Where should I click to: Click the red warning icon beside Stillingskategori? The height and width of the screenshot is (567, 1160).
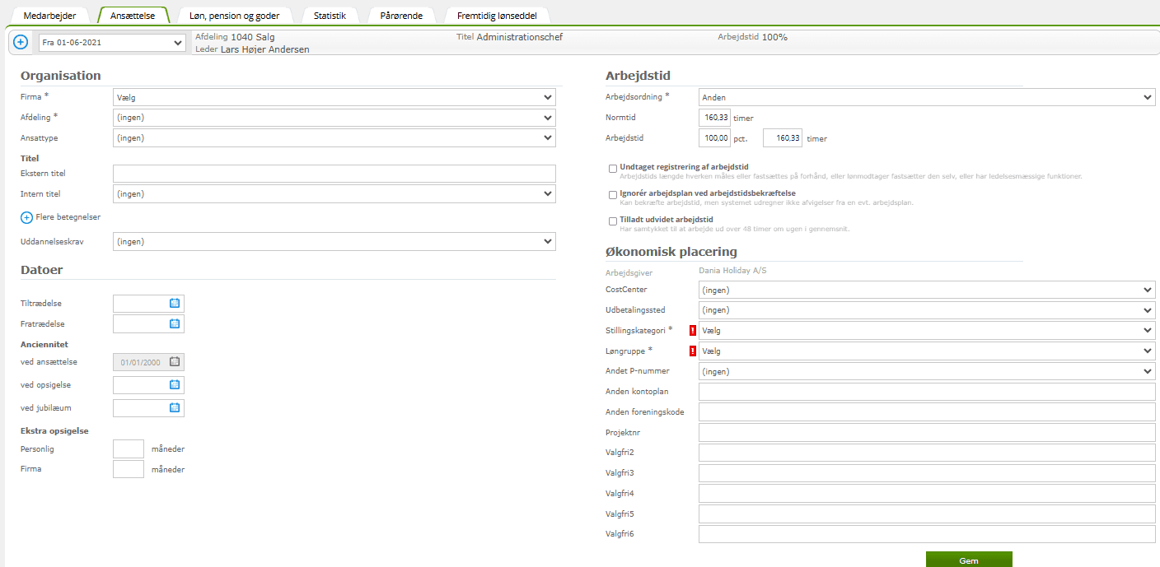coord(693,330)
